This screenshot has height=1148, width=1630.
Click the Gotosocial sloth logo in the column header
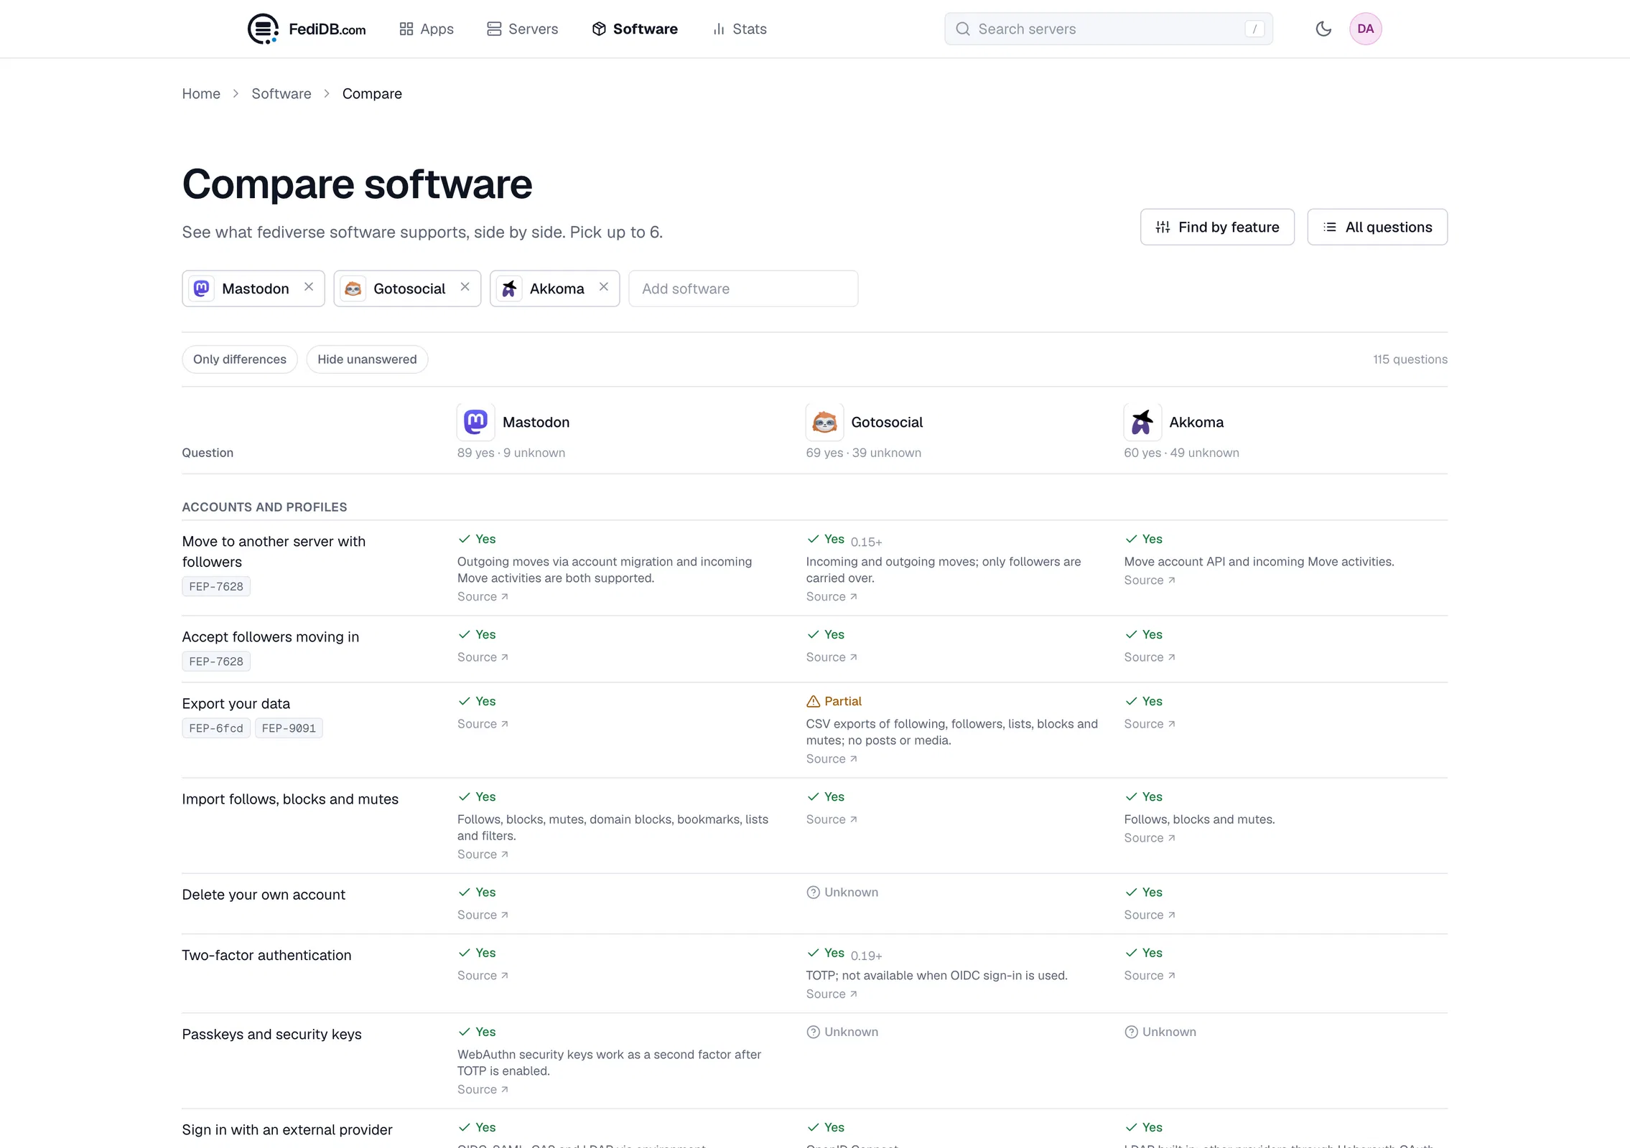coord(824,422)
